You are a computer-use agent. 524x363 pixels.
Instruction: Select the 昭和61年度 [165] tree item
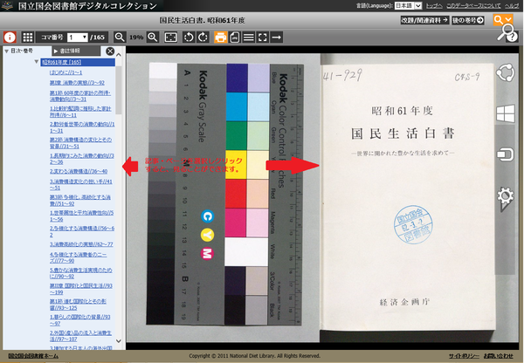point(78,62)
